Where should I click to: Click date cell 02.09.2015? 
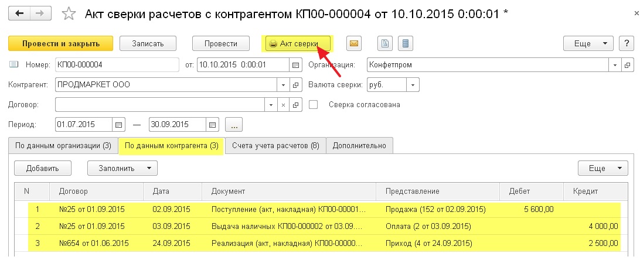(173, 210)
